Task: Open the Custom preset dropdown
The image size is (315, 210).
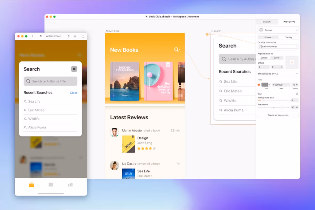Action: [x=278, y=30]
